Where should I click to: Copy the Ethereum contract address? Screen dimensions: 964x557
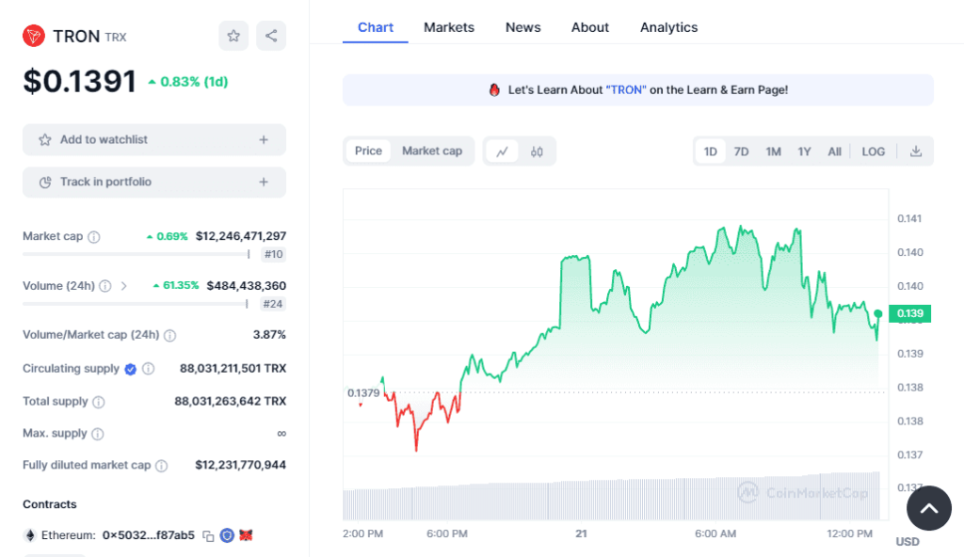click(209, 535)
